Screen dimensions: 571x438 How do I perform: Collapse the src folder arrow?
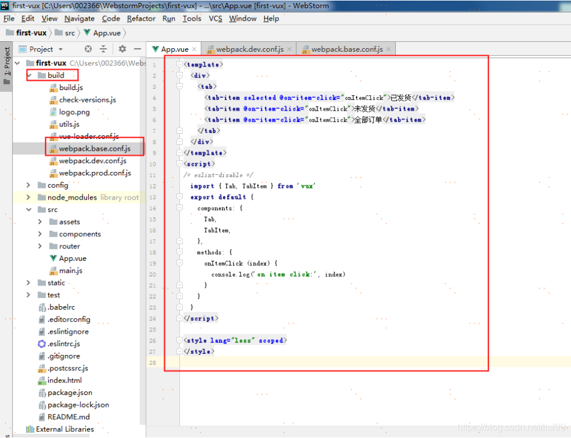(x=29, y=210)
